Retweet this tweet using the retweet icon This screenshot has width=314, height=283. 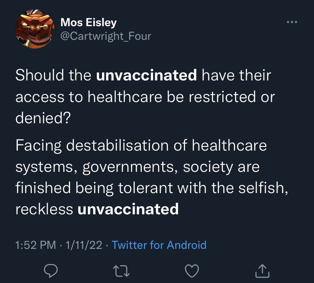(x=121, y=270)
